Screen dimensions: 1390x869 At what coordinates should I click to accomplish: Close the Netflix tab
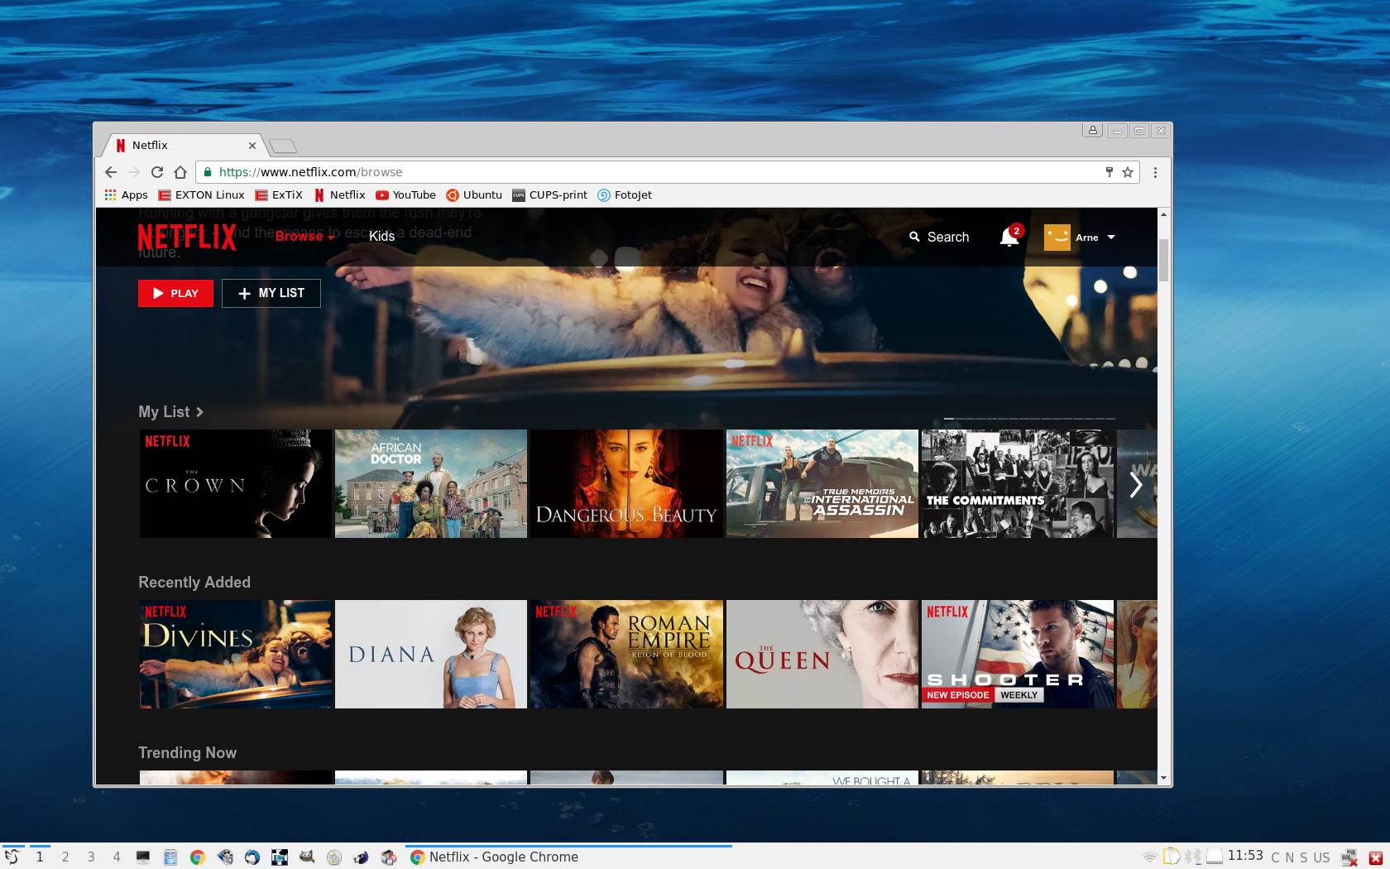point(252,146)
